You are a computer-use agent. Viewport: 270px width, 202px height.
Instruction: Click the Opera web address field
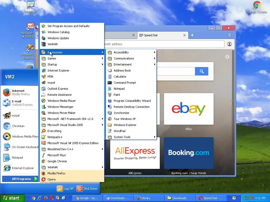pyautogui.click(x=164, y=44)
